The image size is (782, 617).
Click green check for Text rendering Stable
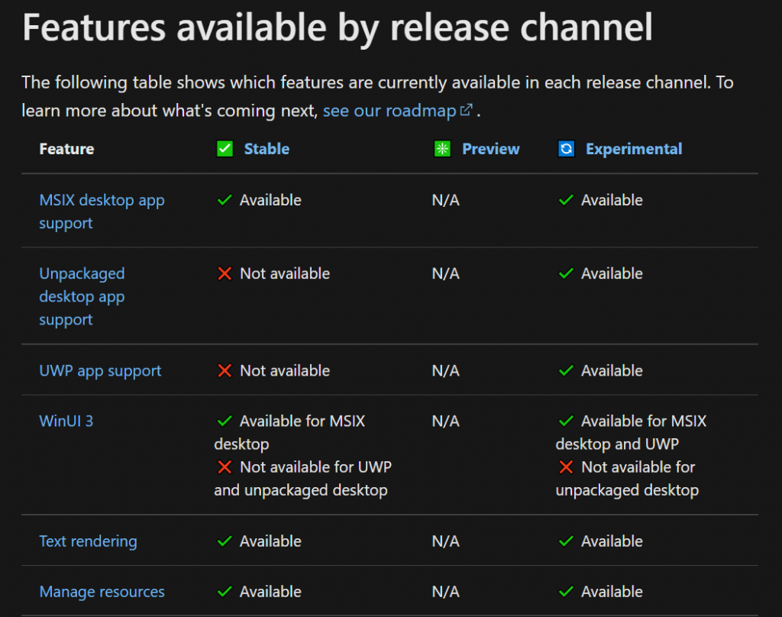[225, 541]
